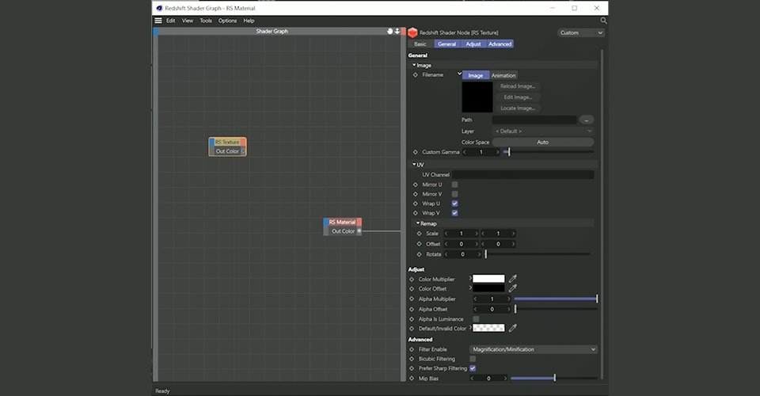Click the Path input field
760x396 pixels.
534,120
